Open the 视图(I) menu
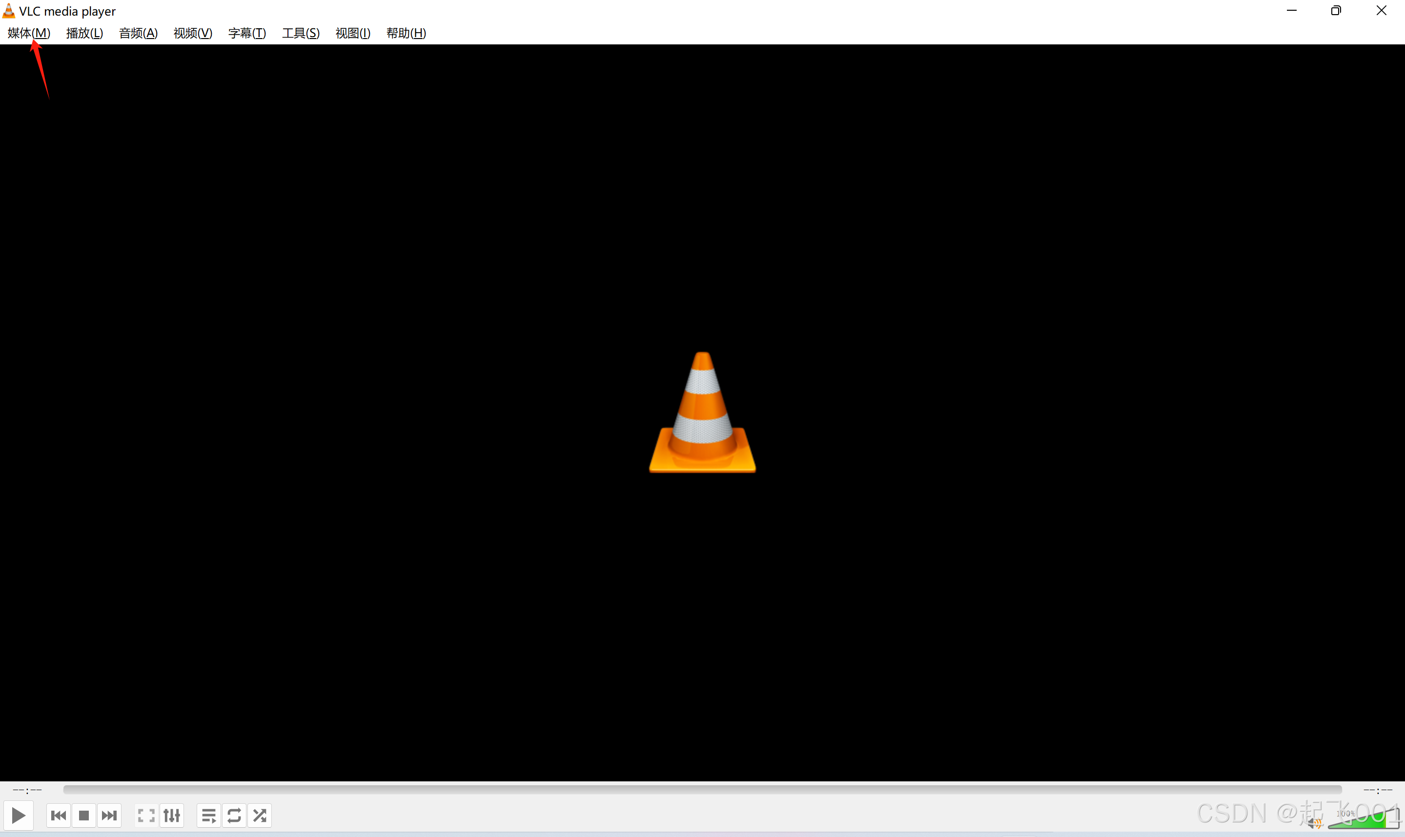Screen dimensions: 1405x837 tap(353, 33)
